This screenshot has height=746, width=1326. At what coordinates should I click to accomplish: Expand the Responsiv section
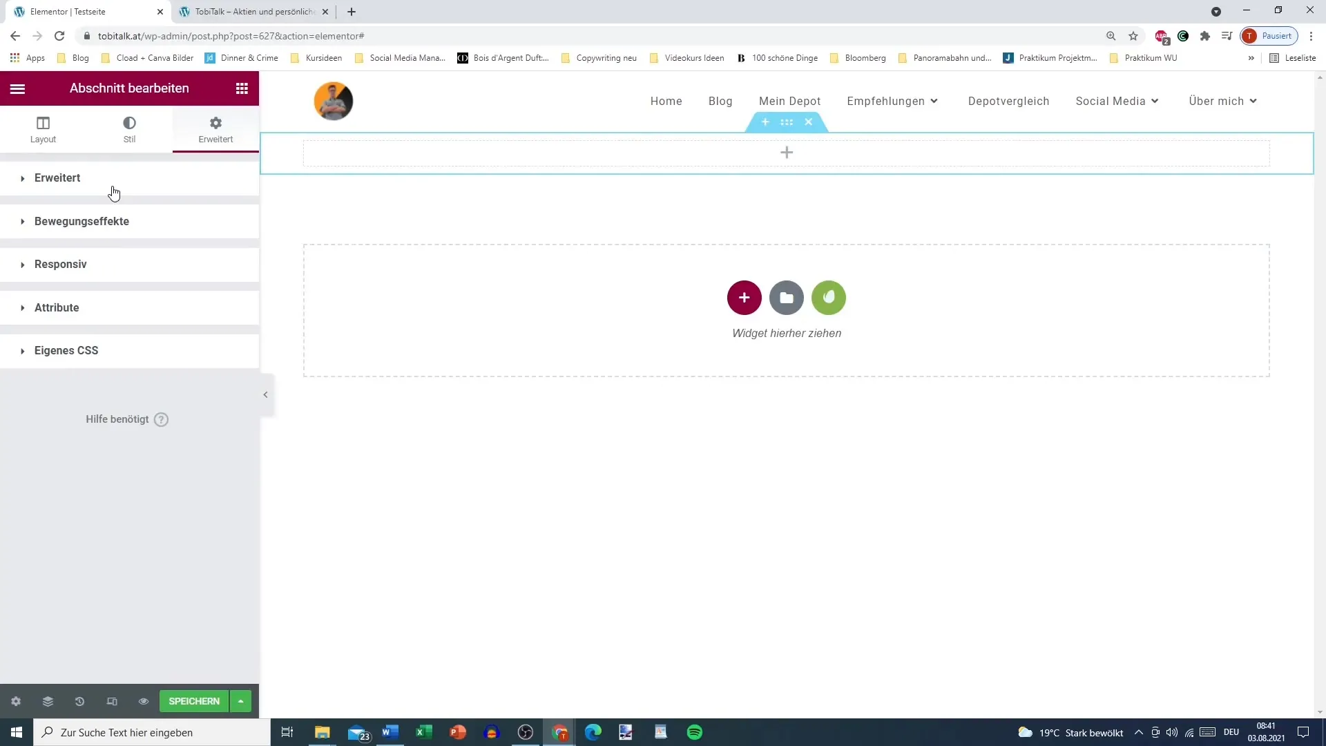coord(129,265)
